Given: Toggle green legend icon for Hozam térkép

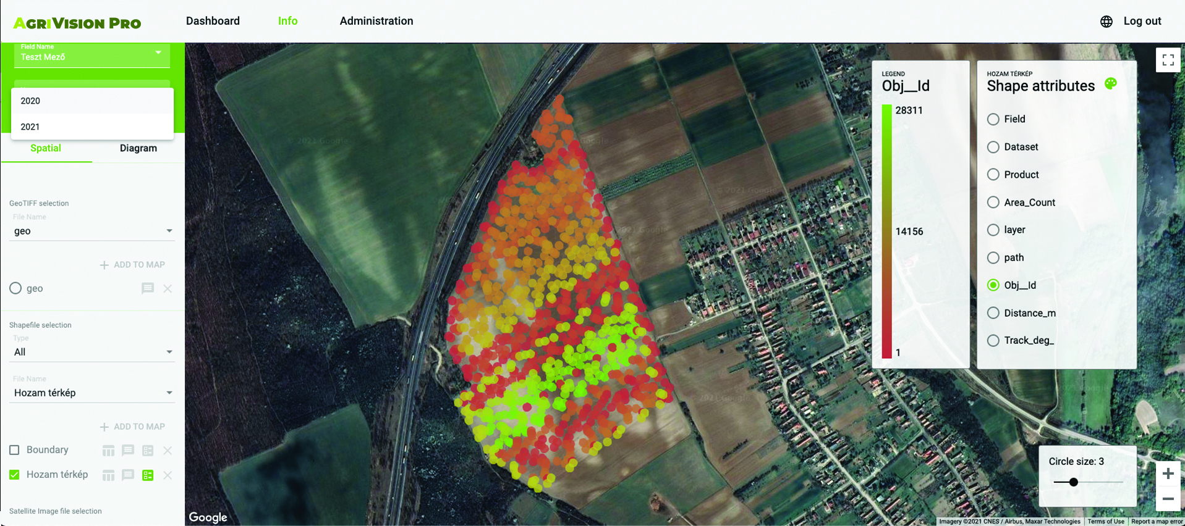Looking at the screenshot, I should (x=148, y=475).
